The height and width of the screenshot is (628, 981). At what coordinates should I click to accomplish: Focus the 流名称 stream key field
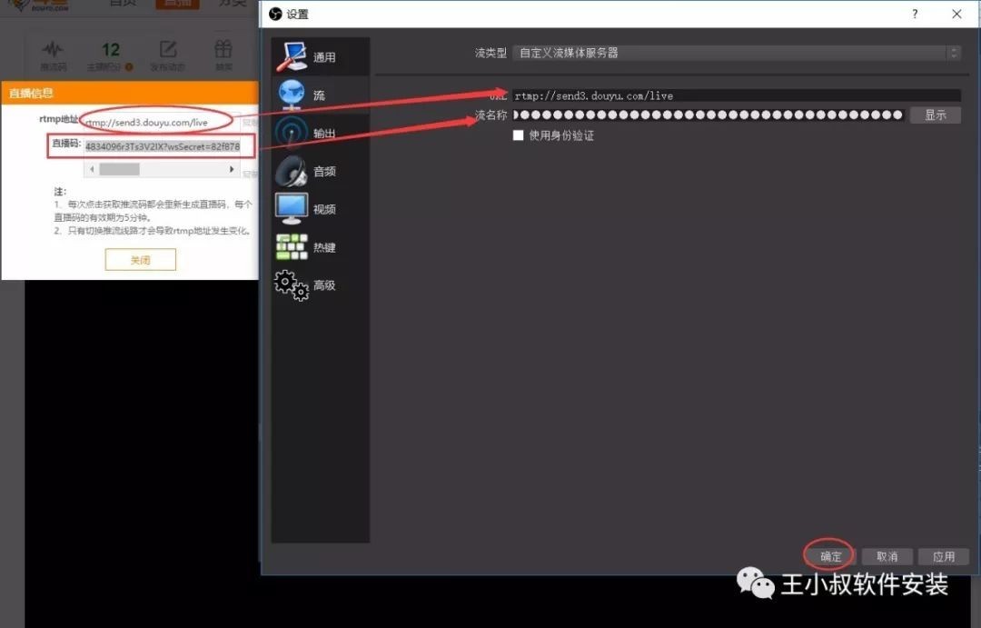[x=708, y=115]
